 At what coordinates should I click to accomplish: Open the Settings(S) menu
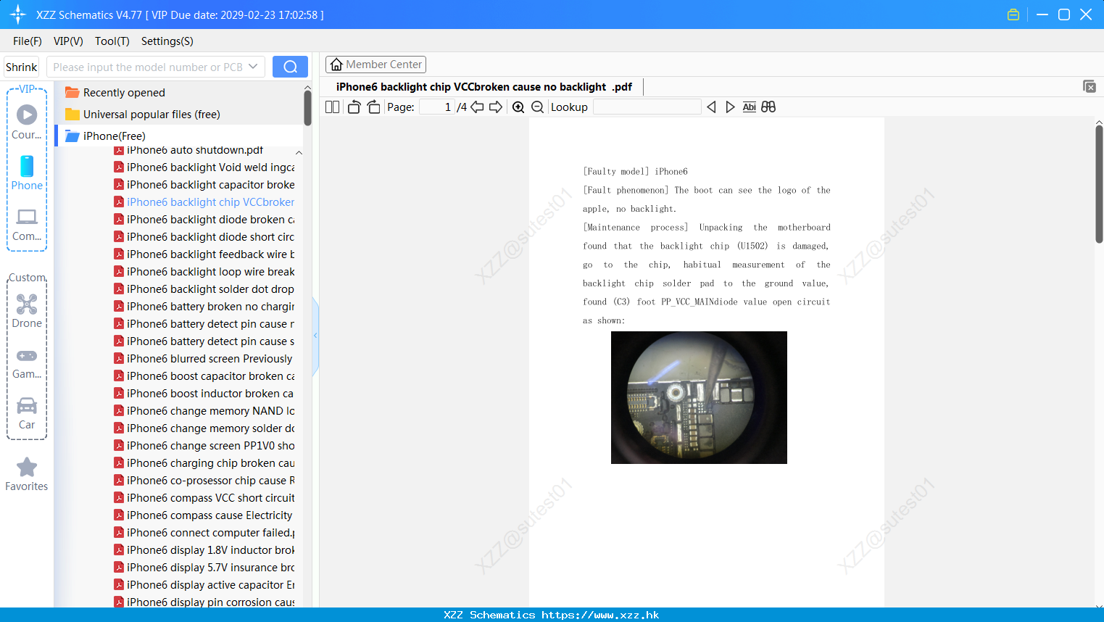pyautogui.click(x=167, y=41)
